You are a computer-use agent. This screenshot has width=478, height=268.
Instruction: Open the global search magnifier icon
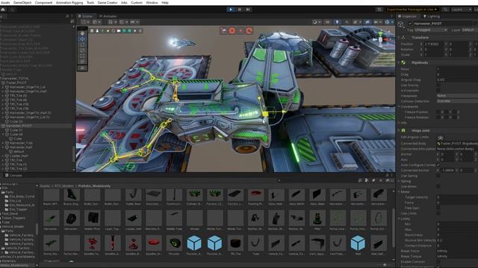tap(445, 10)
